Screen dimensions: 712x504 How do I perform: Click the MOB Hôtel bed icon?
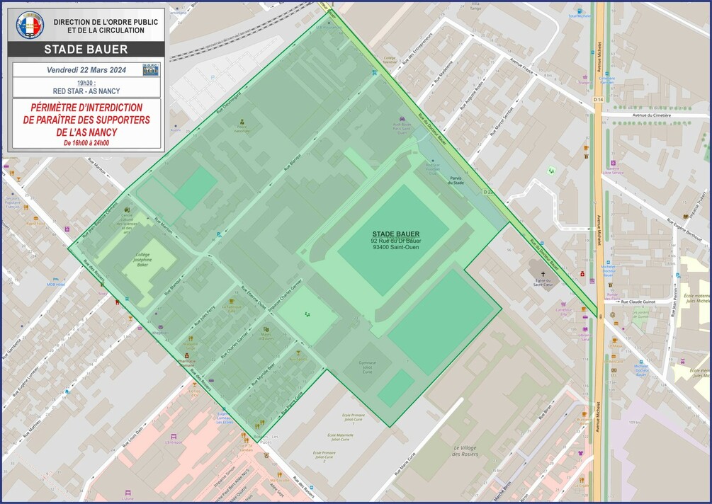tap(56, 280)
